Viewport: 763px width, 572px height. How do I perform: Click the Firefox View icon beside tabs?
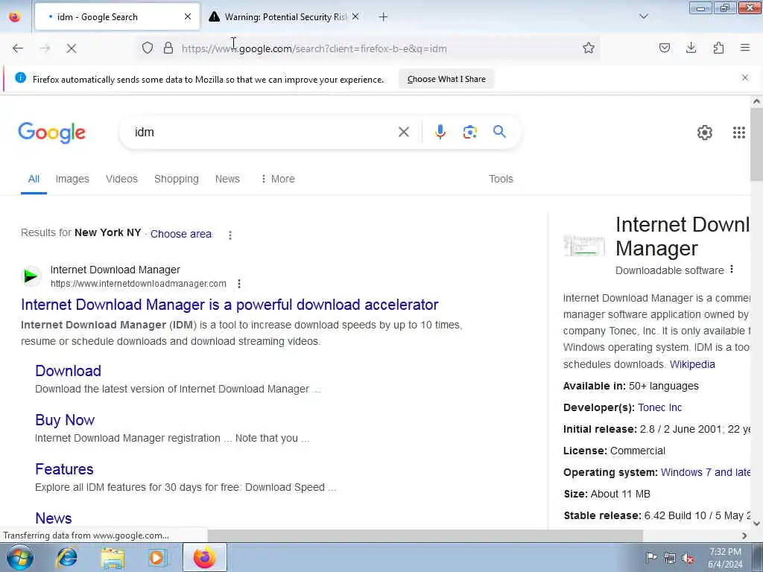click(x=15, y=17)
